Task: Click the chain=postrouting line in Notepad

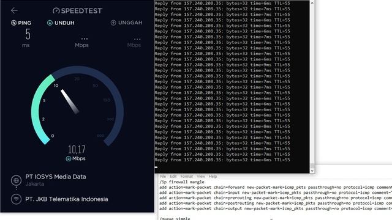Action: 276,203
